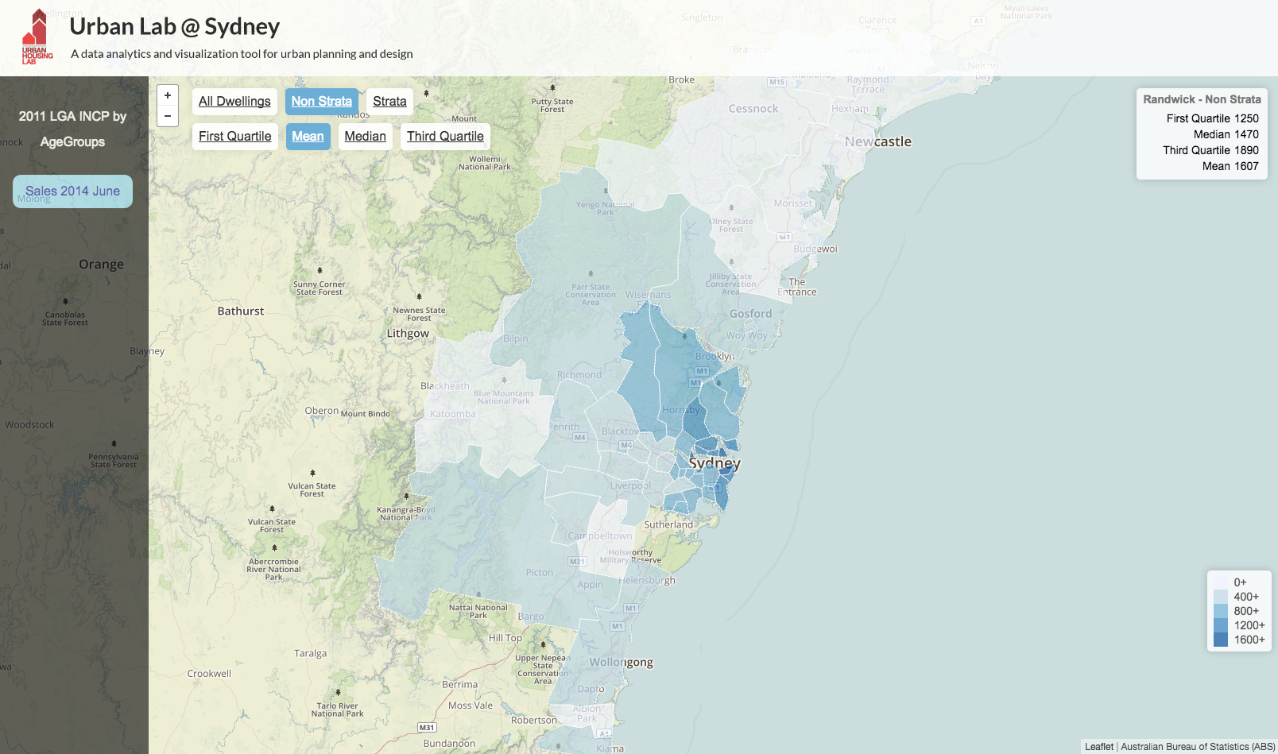
Task: Click the Bathurst label on the map
Action: point(241,311)
